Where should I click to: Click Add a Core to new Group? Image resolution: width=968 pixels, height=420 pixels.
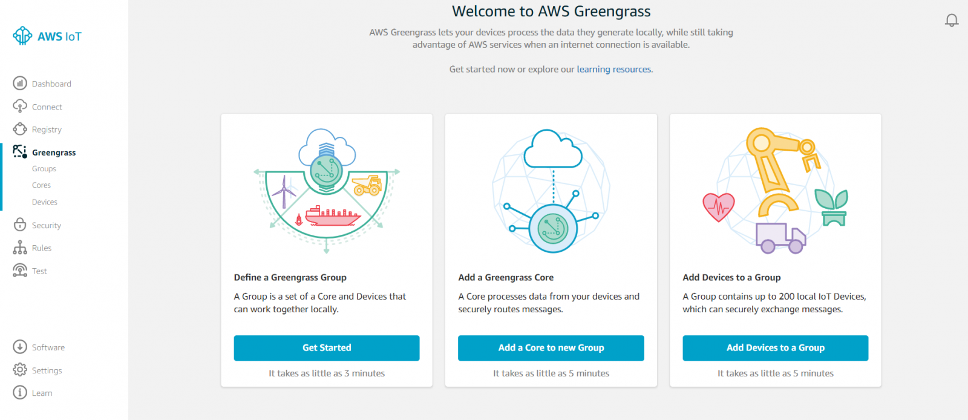[551, 348]
